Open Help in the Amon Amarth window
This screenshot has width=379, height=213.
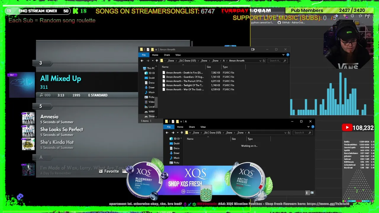tap(288, 55)
